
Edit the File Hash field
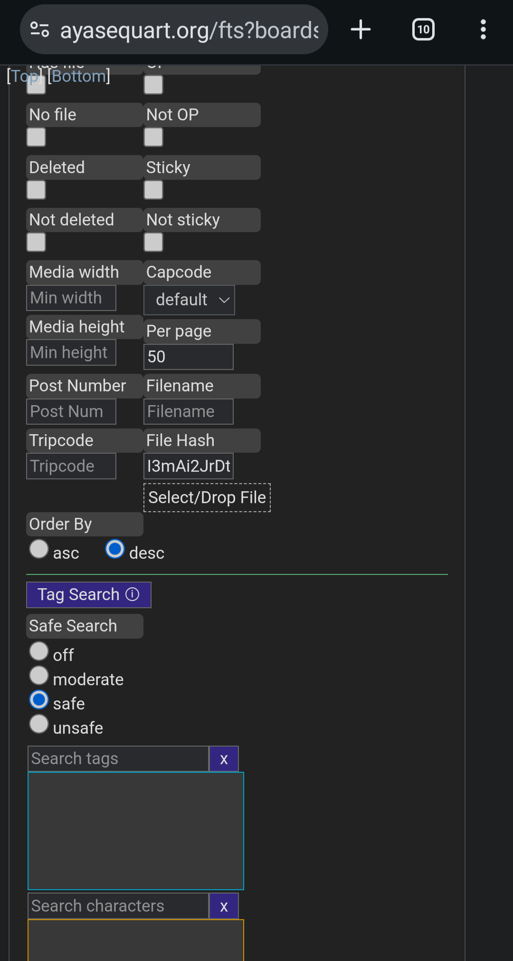tap(189, 466)
